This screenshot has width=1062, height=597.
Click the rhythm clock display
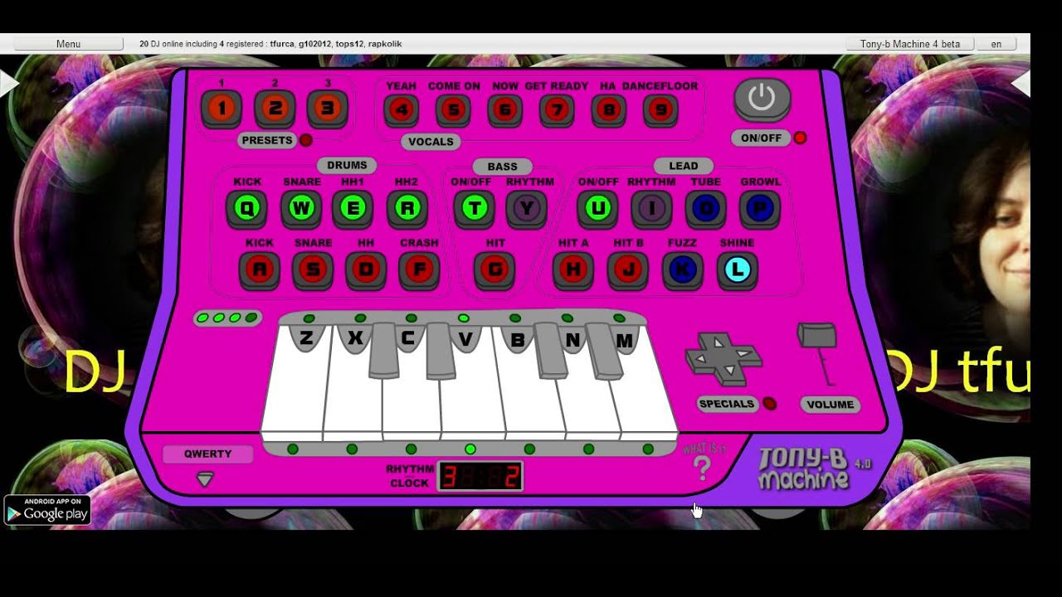(480, 476)
